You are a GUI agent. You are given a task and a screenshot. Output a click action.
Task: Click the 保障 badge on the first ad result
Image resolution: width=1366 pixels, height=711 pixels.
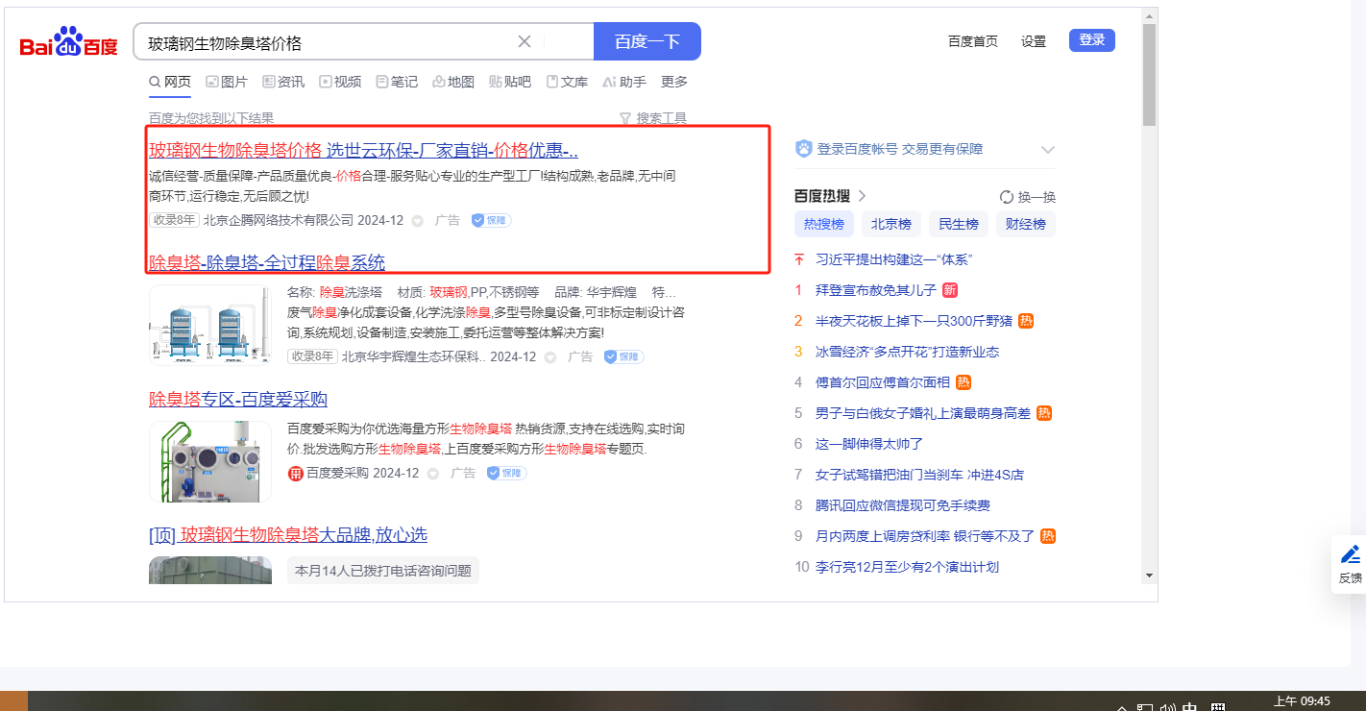pos(491,220)
